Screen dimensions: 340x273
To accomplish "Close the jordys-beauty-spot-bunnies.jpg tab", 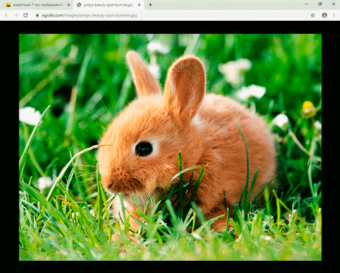I will [x=139, y=5].
